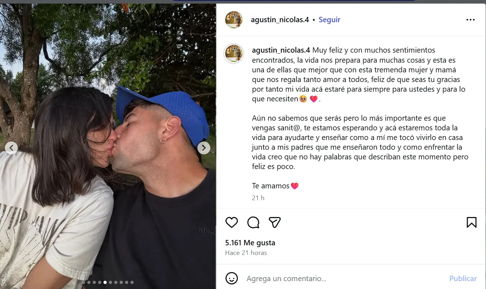View who liked: 5.161 Me gusta

(x=250, y=242)
